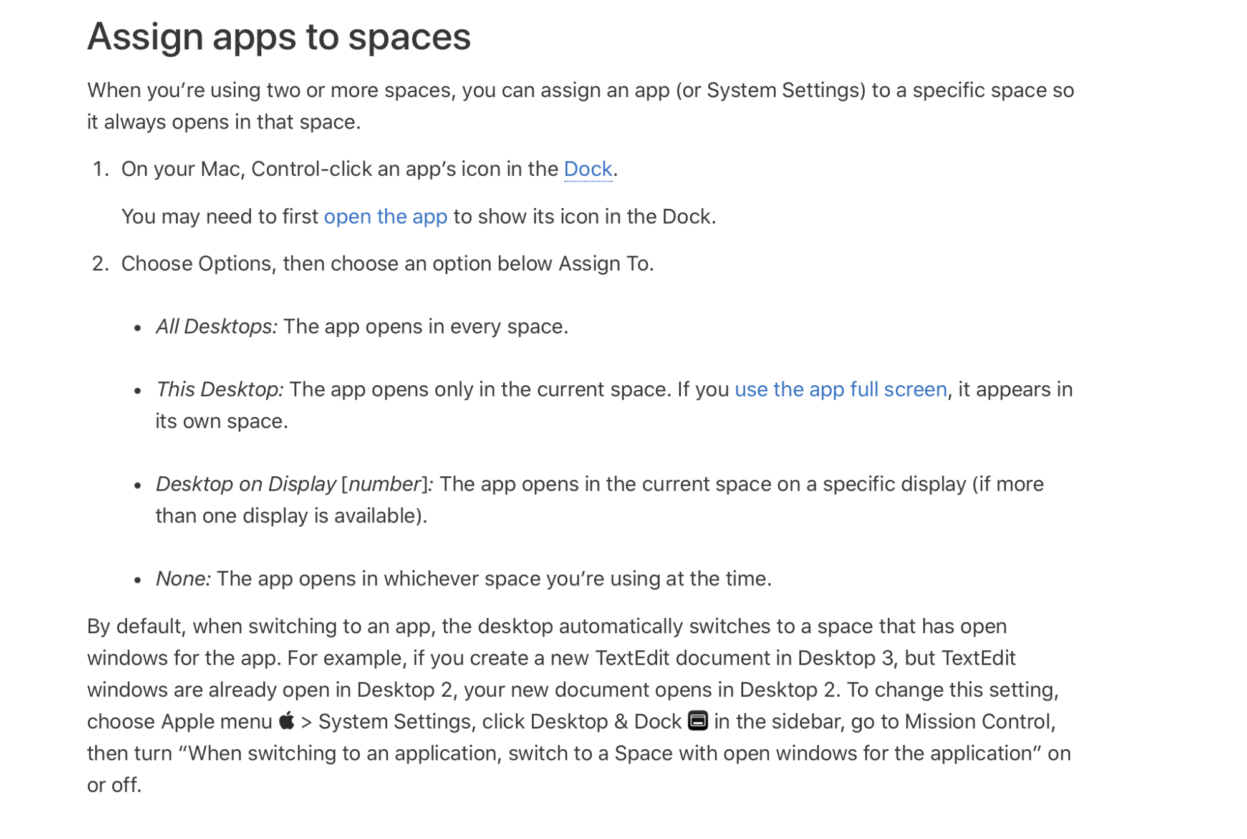Image resolution: width=1247 pixels, height=839 pixels.
Task: Click the Apple logo icon in paragraph
Action: click(x=286, y=721)
